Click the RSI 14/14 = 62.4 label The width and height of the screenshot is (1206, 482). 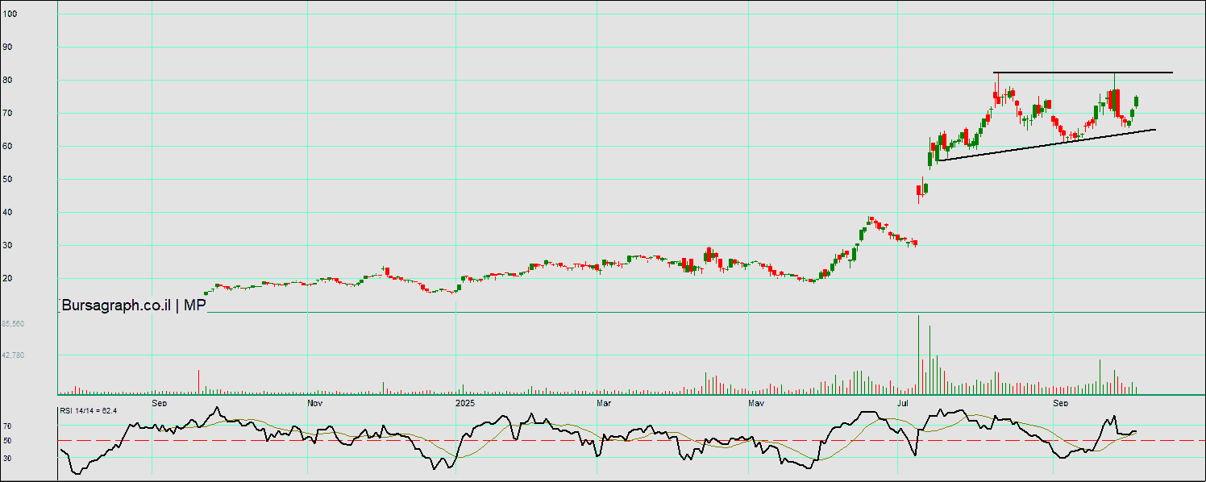tap(88, 411)
